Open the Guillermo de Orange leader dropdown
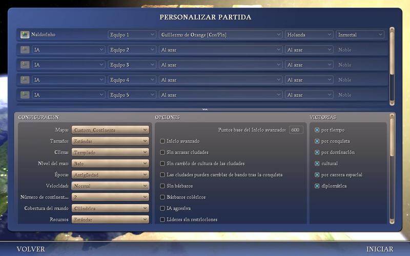The height and width of the screenshot is (256, 410). (220, 35)
